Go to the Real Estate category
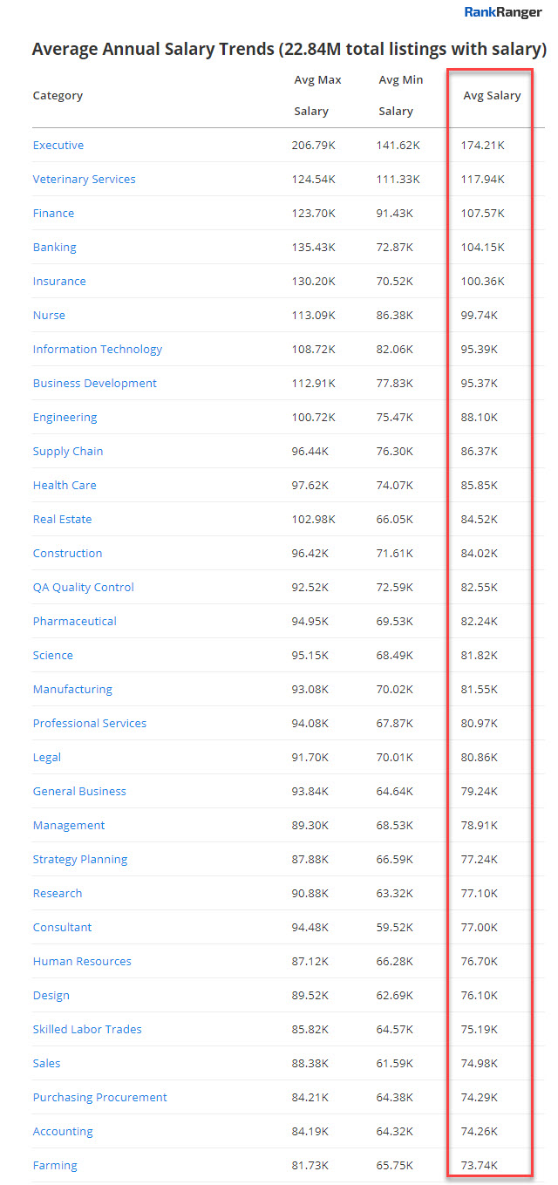 tap(62, 520)
